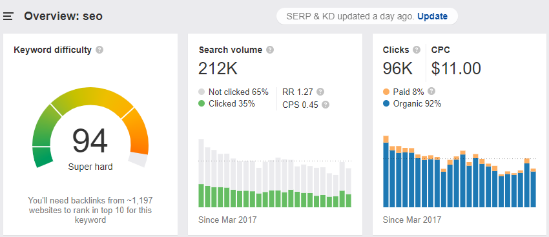Viewport: 549px width, 237px height.
Task: Click the Search volume help icon
Action: click(x=269, y=50)
